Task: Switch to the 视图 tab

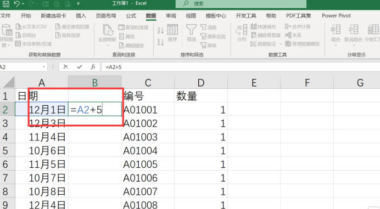Action: [x=191, y=16]
